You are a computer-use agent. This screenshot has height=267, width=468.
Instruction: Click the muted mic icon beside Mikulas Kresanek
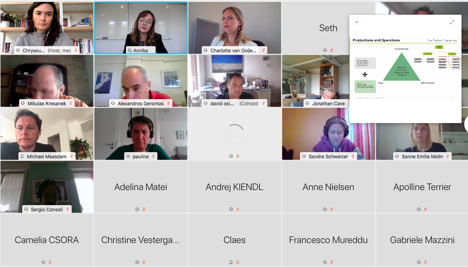71,103
